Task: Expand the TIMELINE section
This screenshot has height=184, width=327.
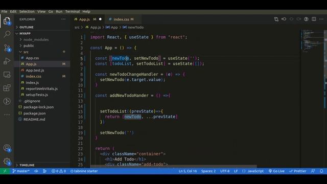Action: 42,165
